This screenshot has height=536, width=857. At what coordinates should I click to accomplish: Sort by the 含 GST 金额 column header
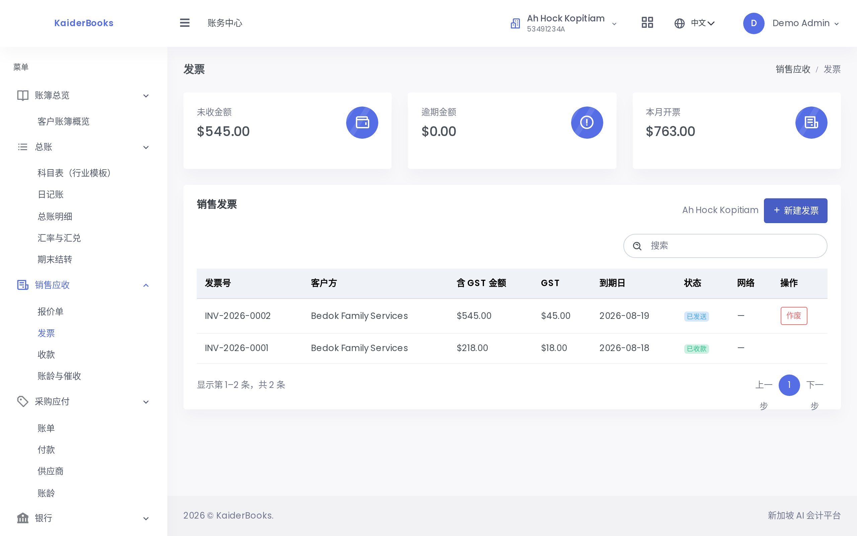coord(481,283)
